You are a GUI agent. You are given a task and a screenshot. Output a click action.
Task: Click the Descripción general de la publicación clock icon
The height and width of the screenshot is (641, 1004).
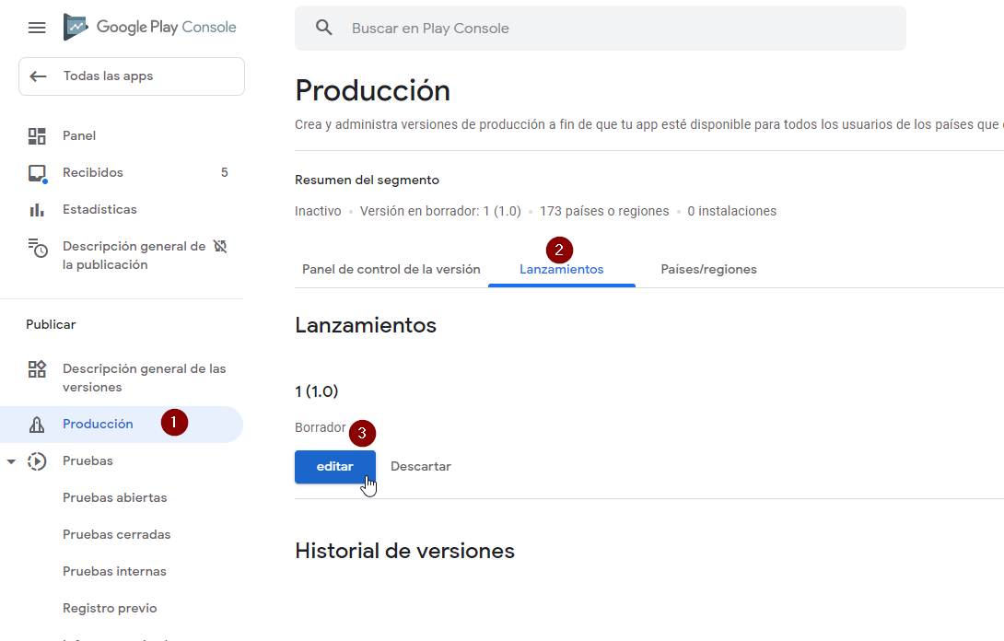(x=37, y=248)
